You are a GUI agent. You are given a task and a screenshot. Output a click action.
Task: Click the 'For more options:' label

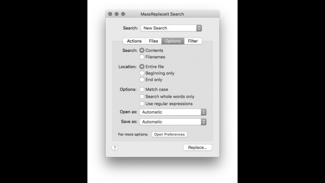(x=133, y=134)
